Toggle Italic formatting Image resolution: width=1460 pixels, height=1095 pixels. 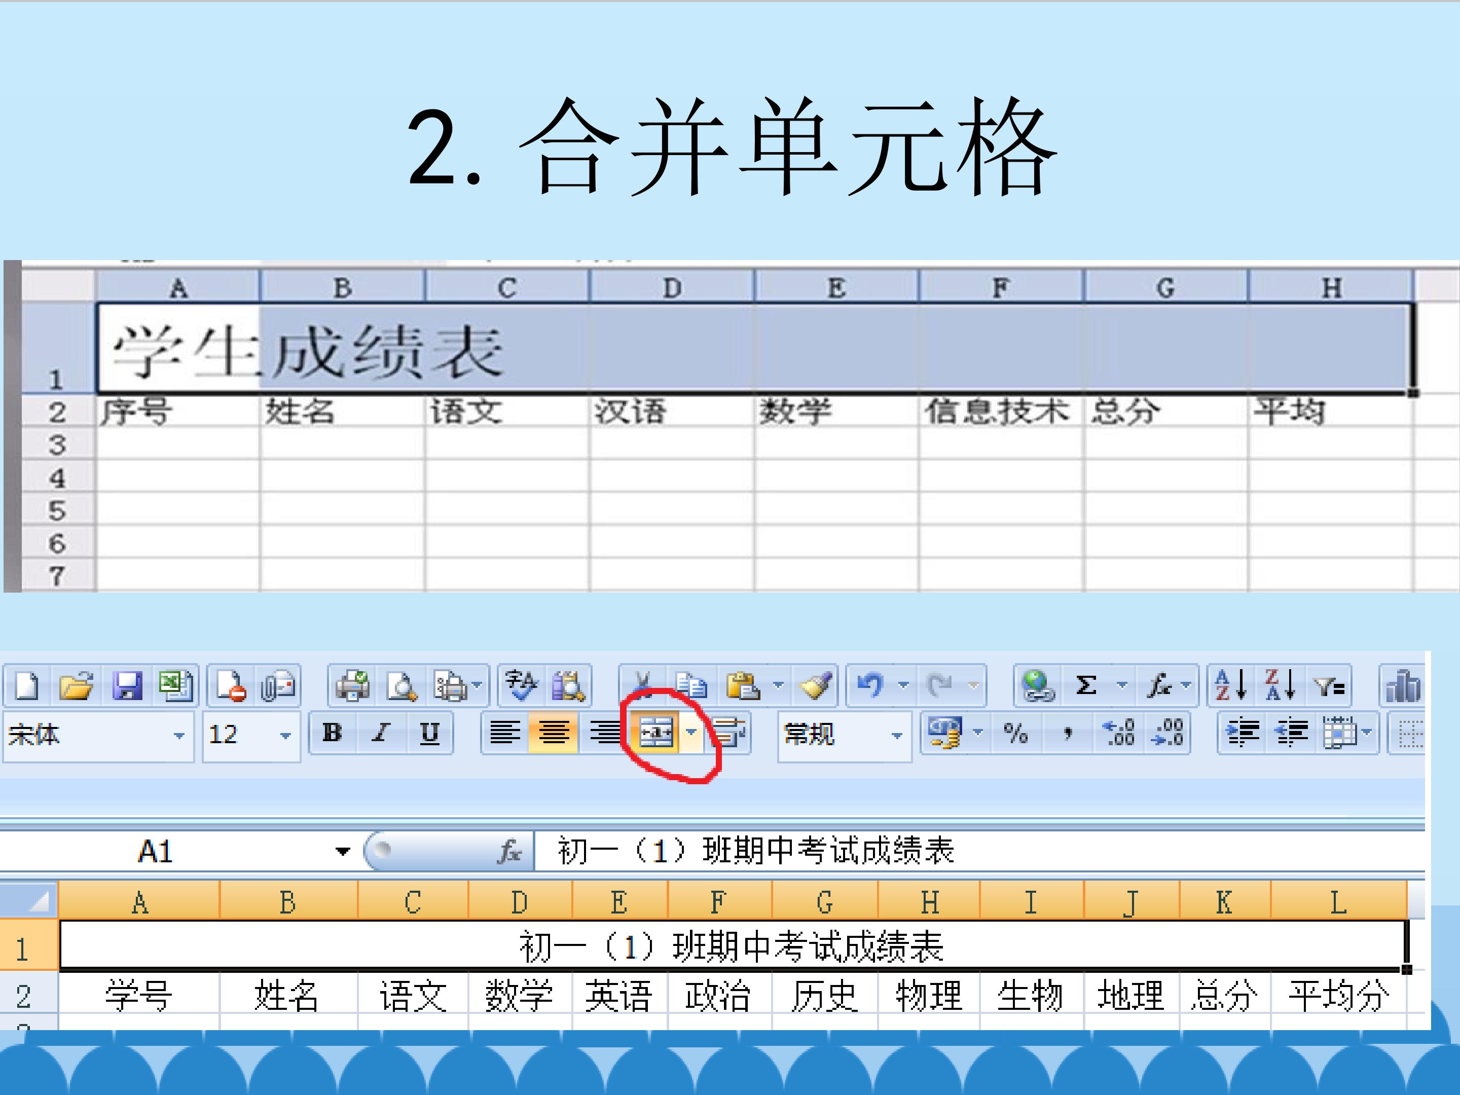click(x=381, y=733)
